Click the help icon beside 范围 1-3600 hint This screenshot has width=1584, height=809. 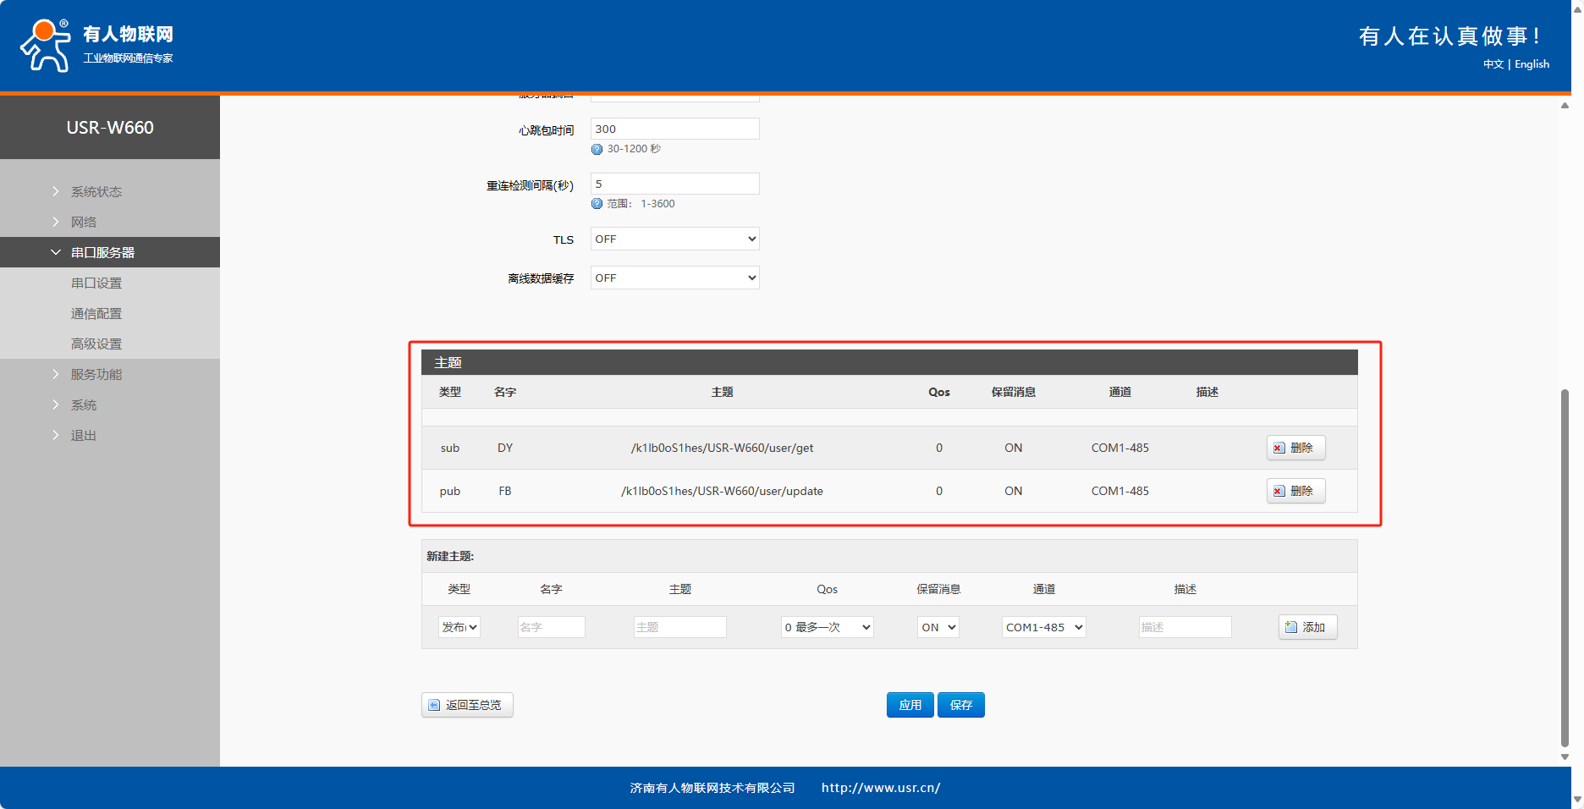coord(597,204)
